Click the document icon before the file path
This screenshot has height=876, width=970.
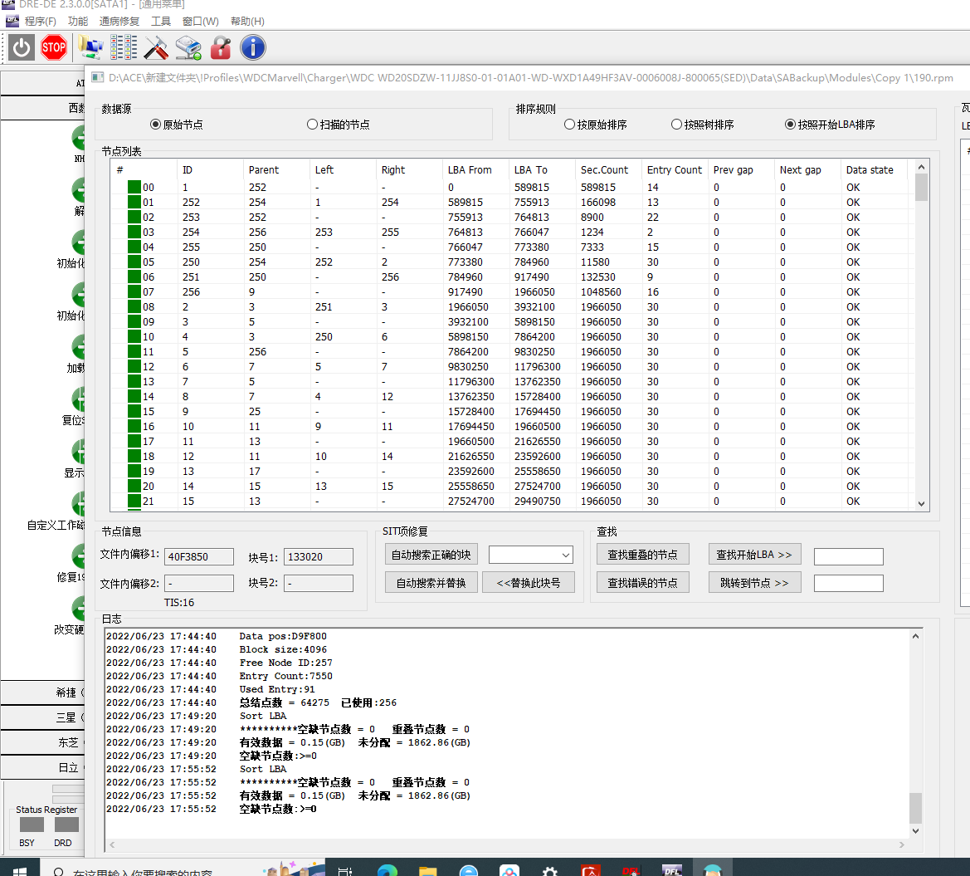(x=98, y=77)
